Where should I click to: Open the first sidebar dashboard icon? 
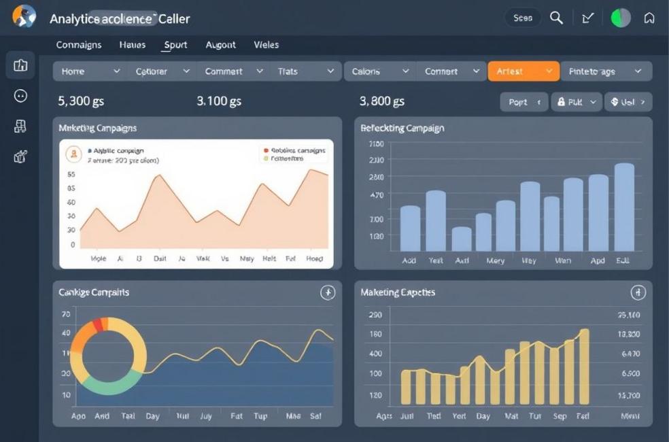pos(20,65)
